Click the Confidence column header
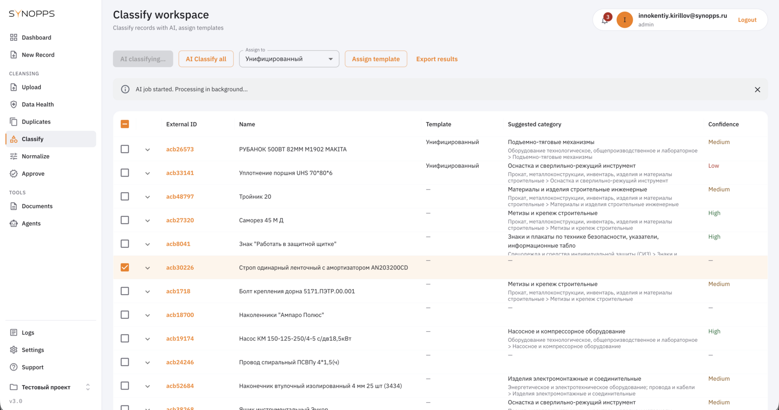779x410 pixels. click(723, 124)
